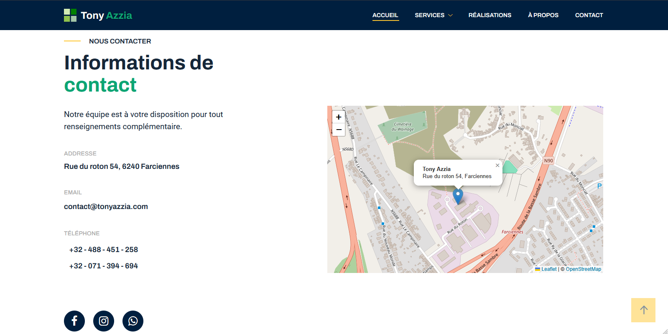This screenshot has height=334, width=668.
Task: Open the WhatsApp social icon
Action: pyautogui.click(x=133, y=321)
